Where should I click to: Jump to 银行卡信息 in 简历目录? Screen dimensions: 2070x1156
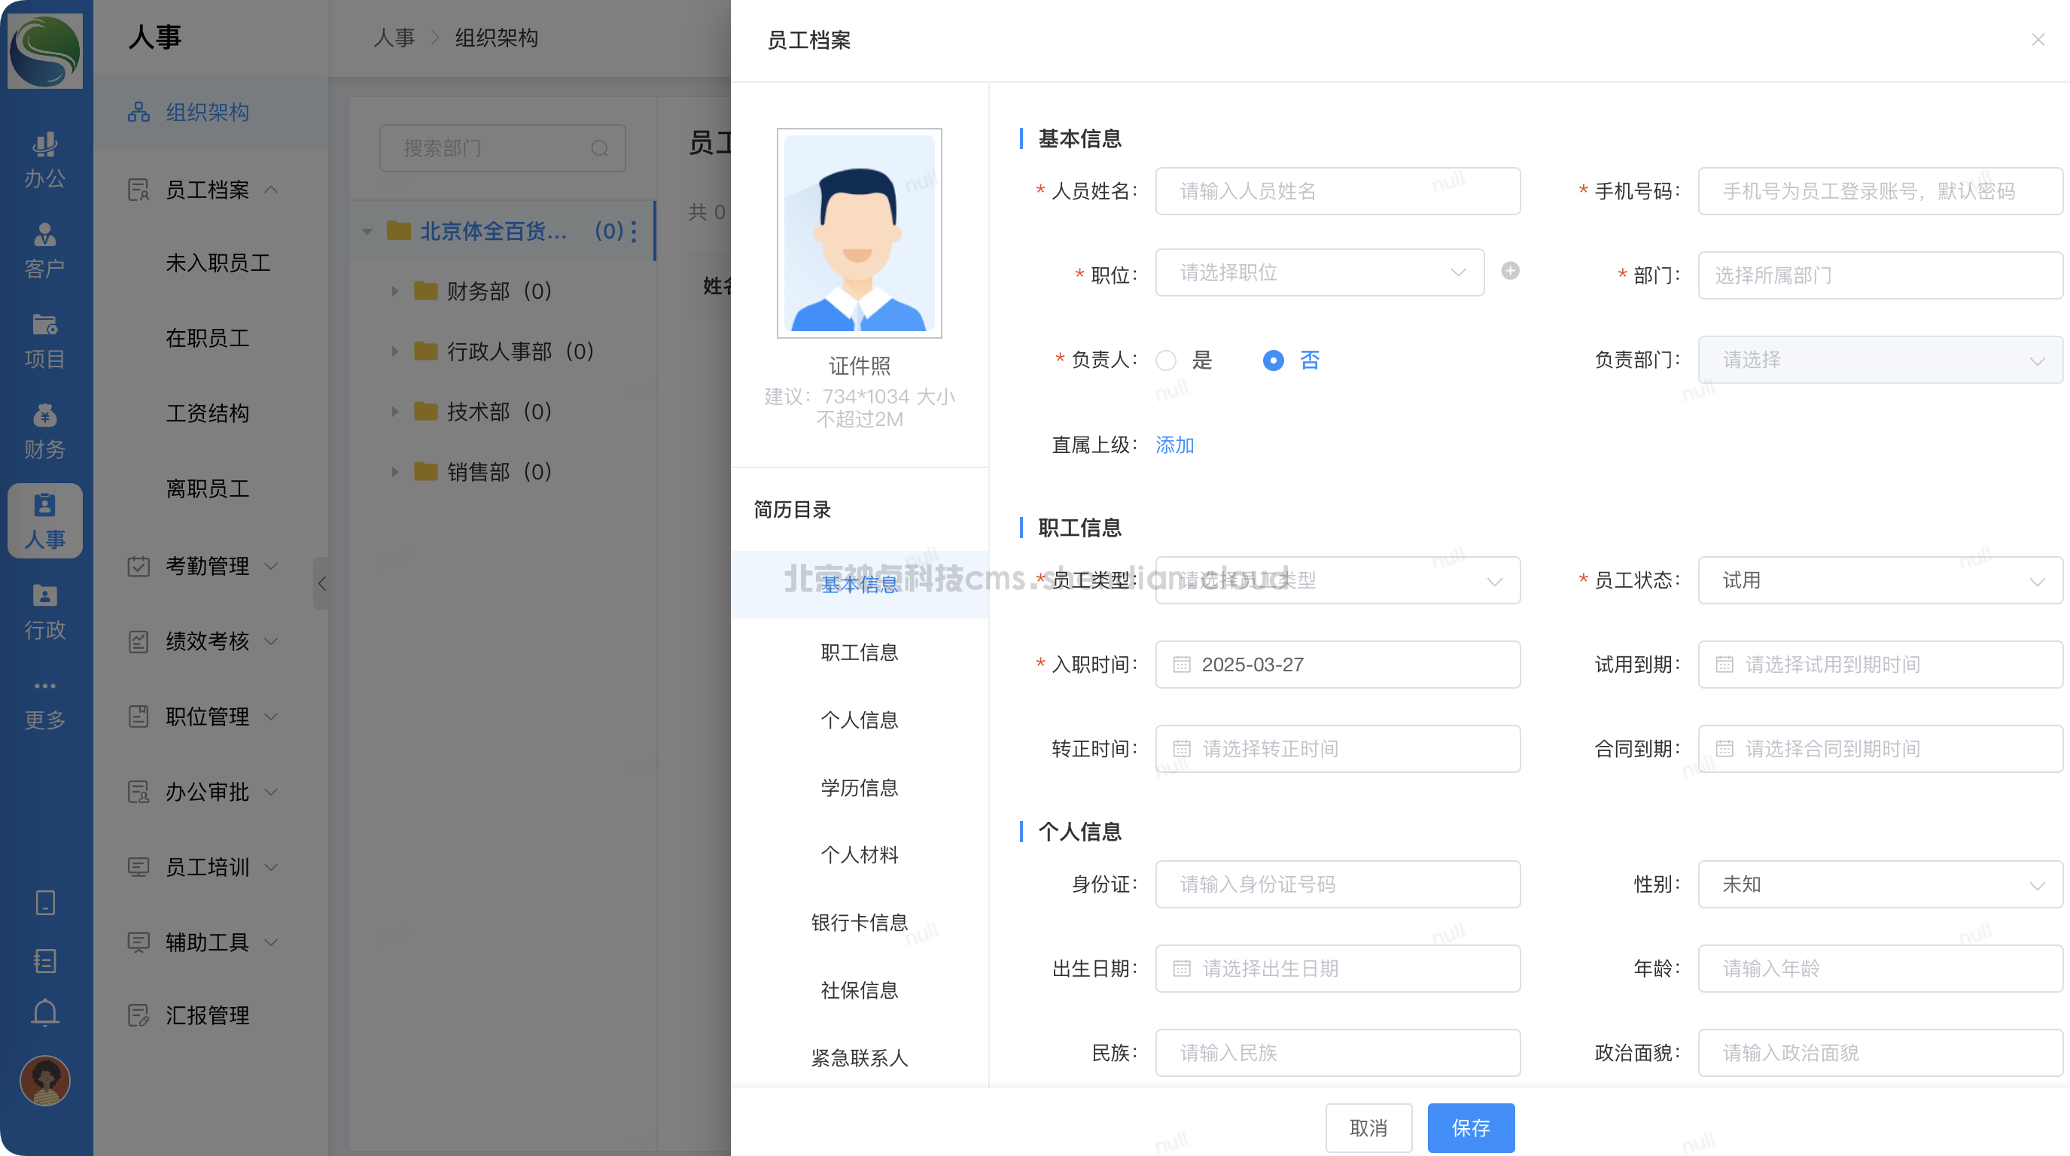(859, 922)
